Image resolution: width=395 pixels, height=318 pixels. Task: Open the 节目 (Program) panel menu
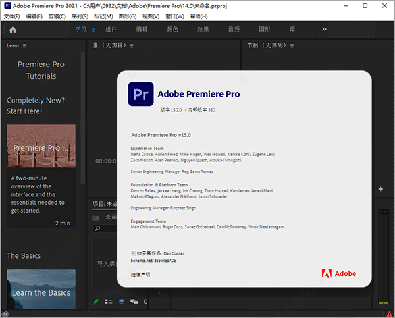290,46
